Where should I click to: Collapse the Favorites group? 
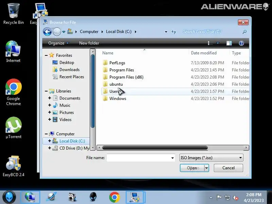point(46,55)
